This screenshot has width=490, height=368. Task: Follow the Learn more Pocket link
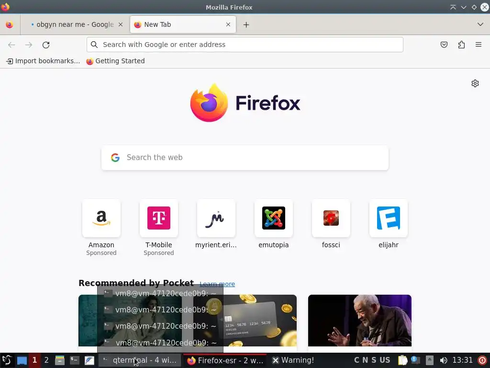click(217, 284)
